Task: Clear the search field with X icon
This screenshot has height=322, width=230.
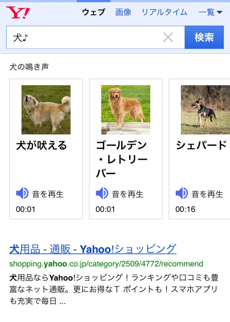Action: point(168,37)
